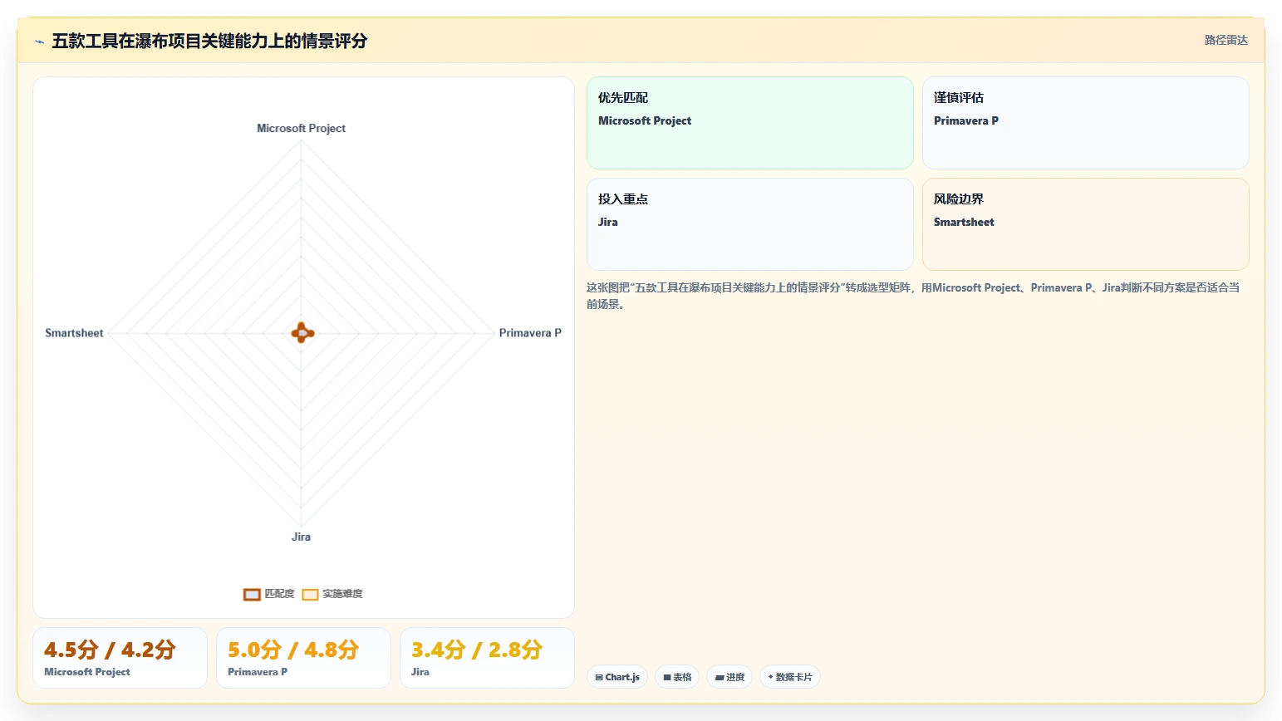This screenshot has width=1282, height=721.
Task: Click the Microsoft Project radar axis label
Action: coord(301,128)
